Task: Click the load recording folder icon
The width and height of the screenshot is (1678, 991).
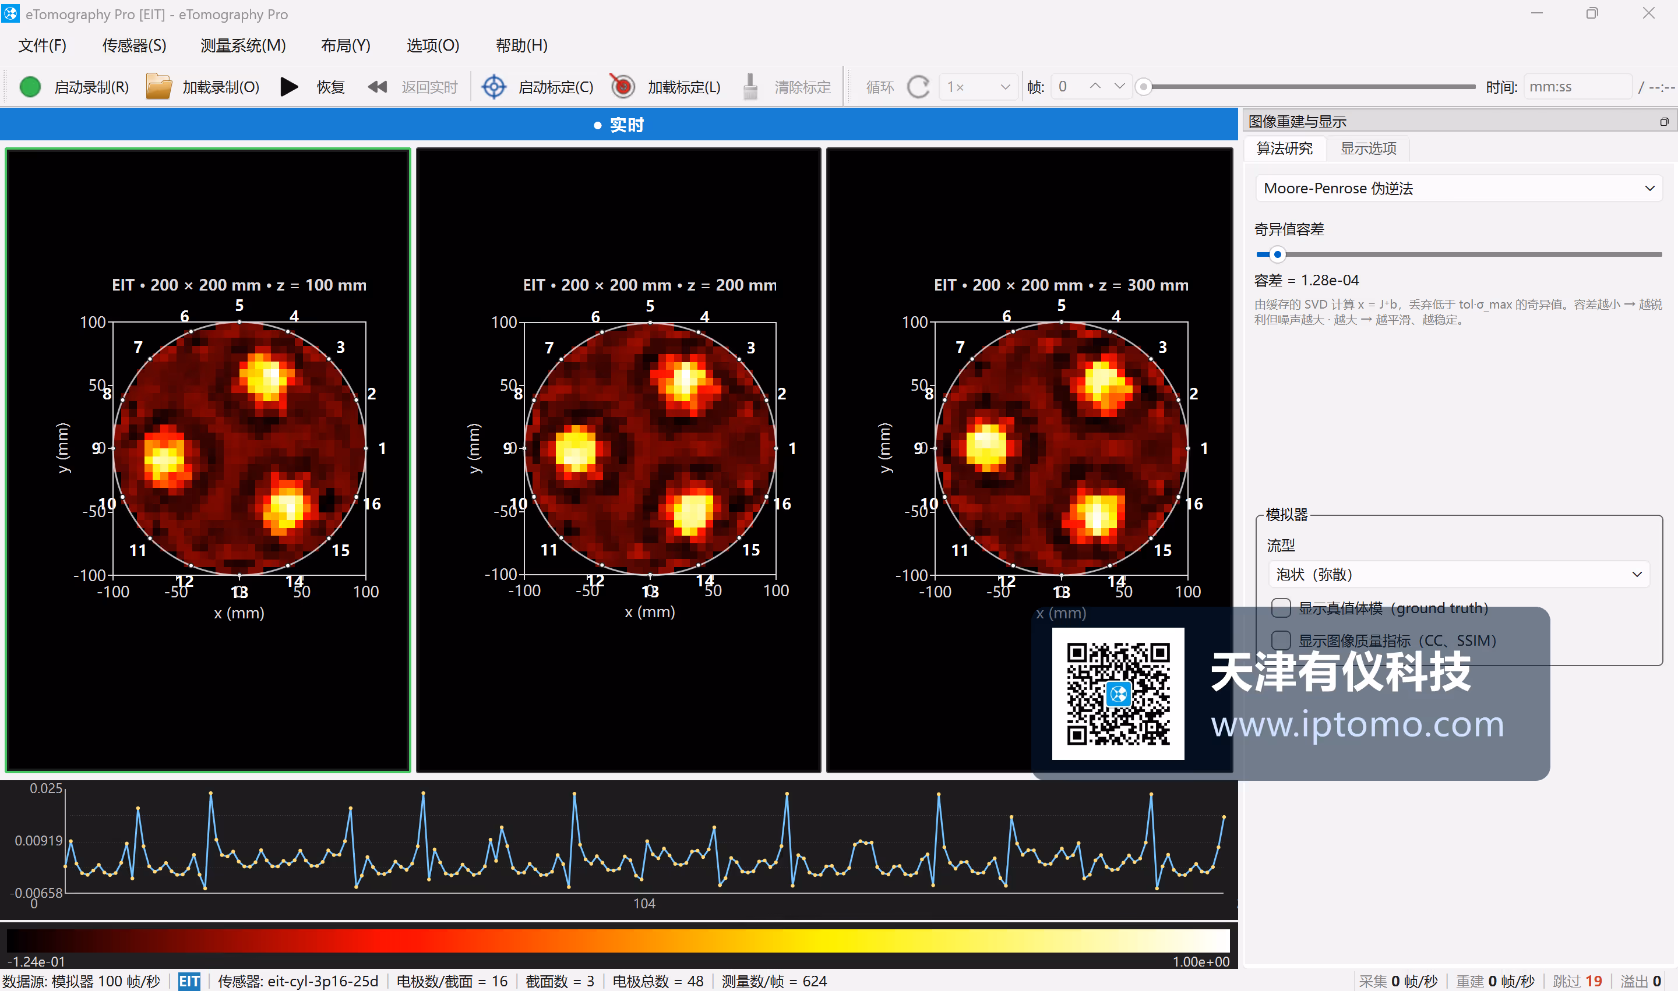Action: 158,87
